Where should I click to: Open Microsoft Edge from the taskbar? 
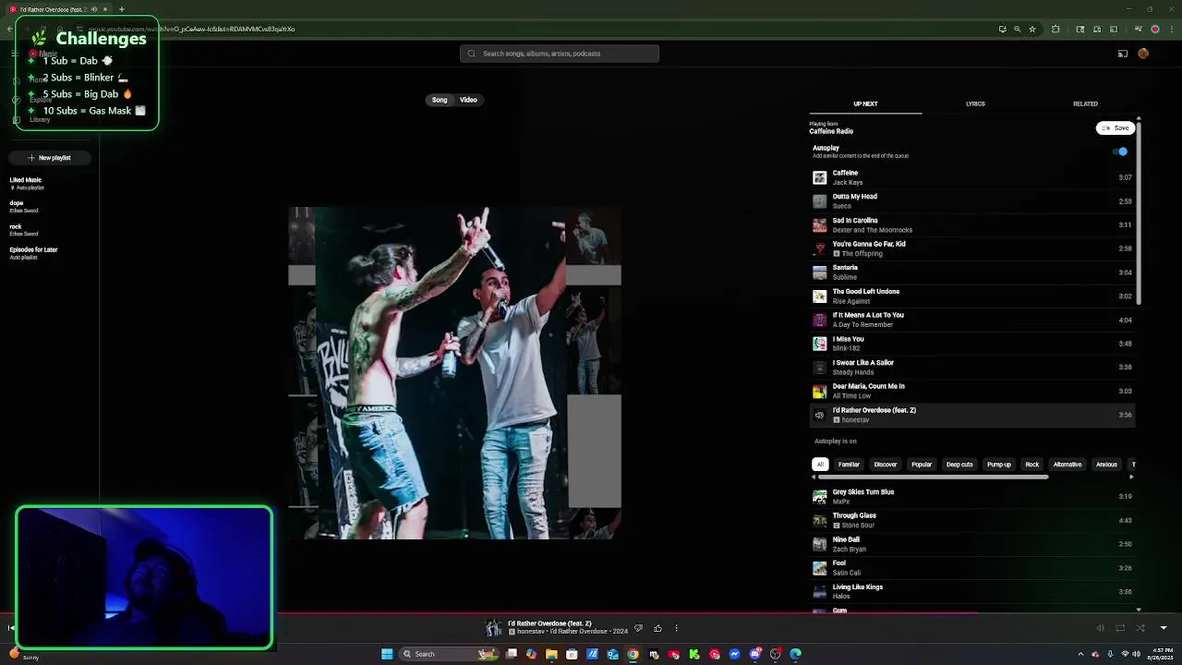[795, 654]
